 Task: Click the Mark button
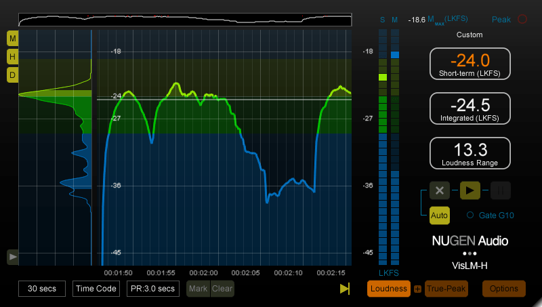(198, 289)
